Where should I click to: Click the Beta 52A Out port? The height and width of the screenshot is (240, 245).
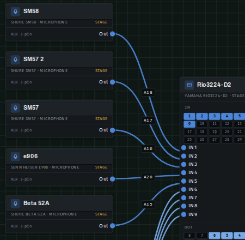tap(113, 226)
